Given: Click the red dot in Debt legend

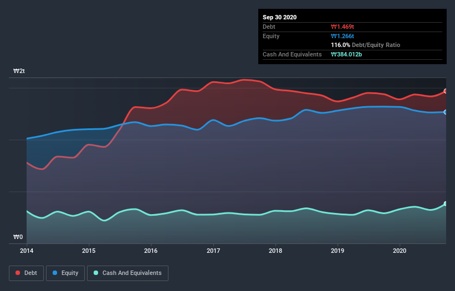Looking at the screenshot, I should [x=18, y=273].
